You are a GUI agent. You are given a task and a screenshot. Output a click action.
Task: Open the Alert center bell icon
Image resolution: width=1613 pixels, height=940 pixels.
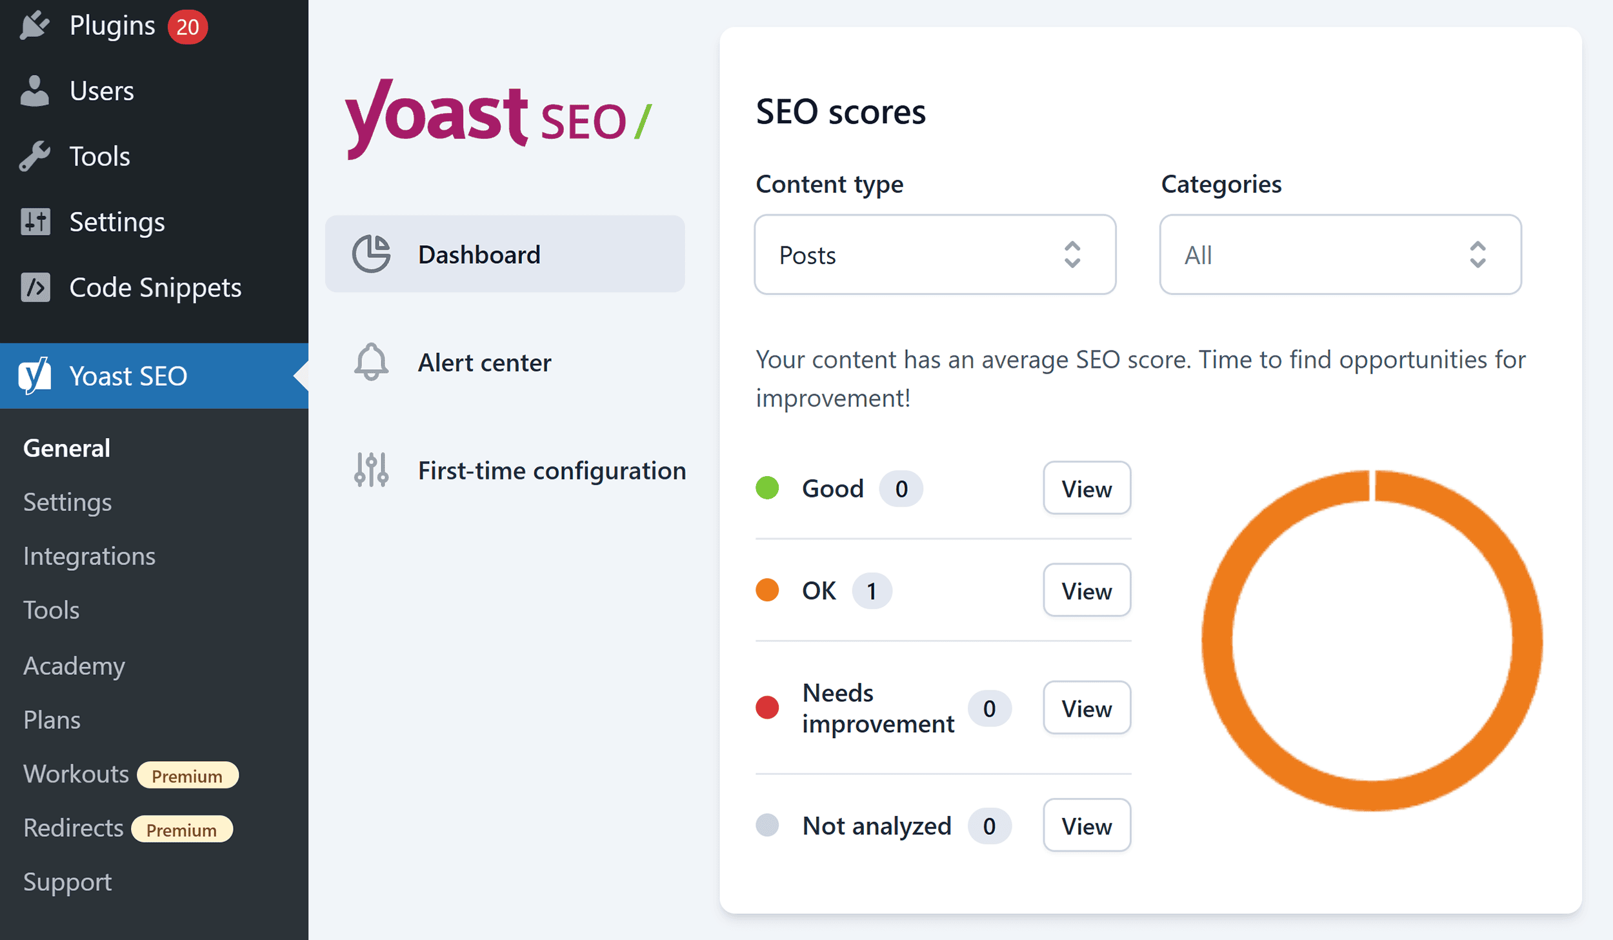pyautogui.click(x=372, y=362)
